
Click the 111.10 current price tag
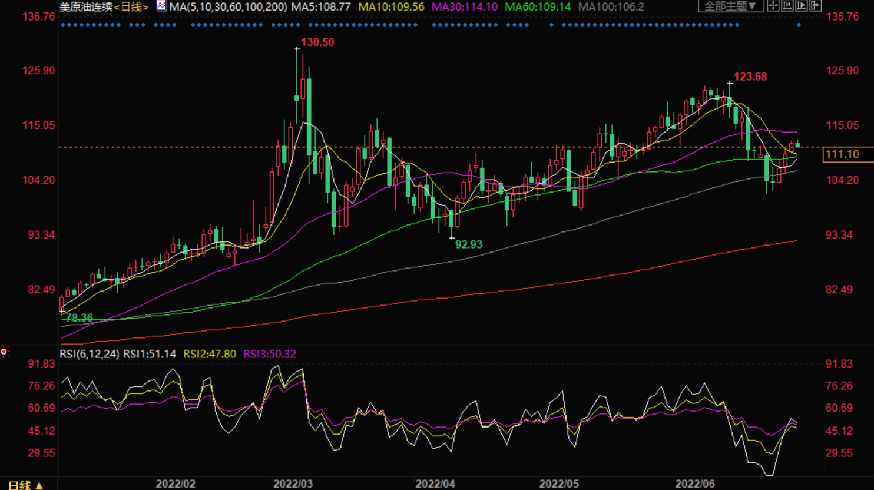[x=842, y=154]
